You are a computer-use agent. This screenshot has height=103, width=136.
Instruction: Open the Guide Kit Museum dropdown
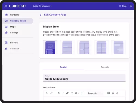pos(42,6)
